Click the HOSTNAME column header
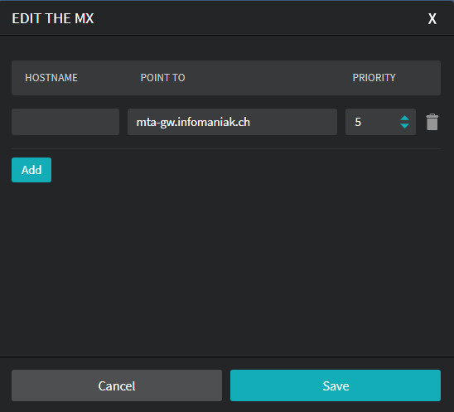454x412 pixels. (x=51, y=78)
